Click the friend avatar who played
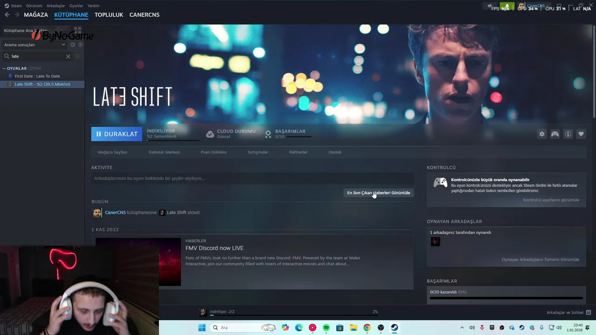This screenshot has width=596, height=335. (x=435, y=241)
